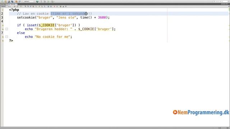Click line number 3 in gutter
Viewport: 230px width, 129px height.
2,18
